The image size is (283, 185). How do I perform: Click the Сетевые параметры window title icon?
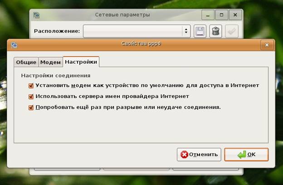(36, 15)
